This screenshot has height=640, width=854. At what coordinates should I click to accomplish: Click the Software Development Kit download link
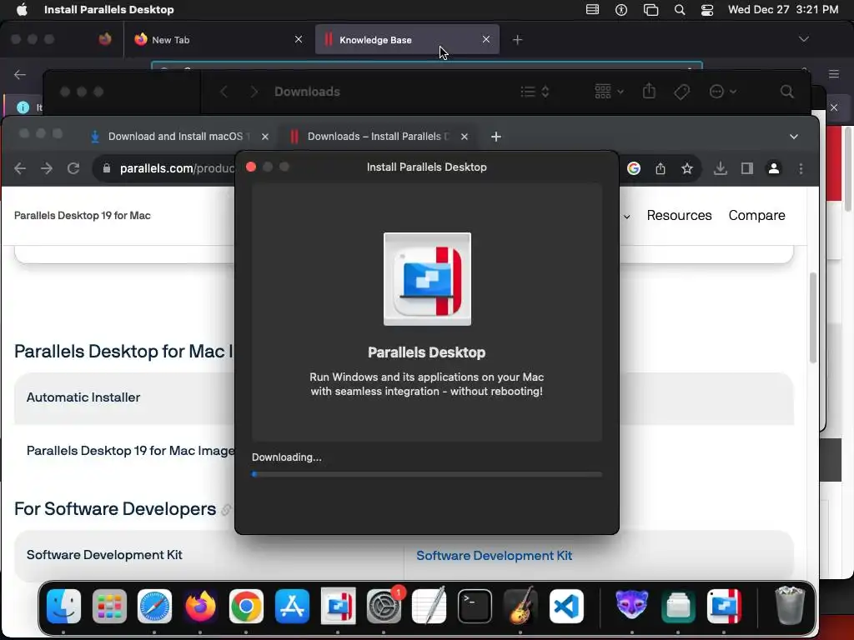494,556
